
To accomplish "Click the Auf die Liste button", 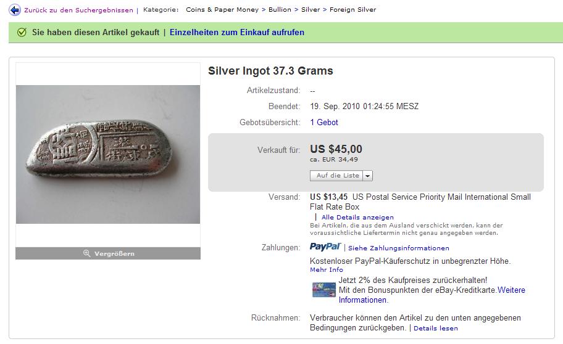I will 337,176.
